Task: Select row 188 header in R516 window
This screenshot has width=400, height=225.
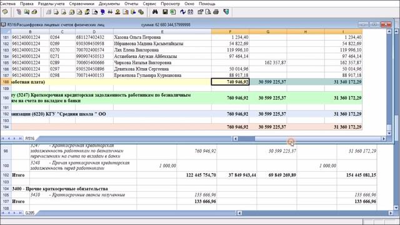Action: coord(6,82)
